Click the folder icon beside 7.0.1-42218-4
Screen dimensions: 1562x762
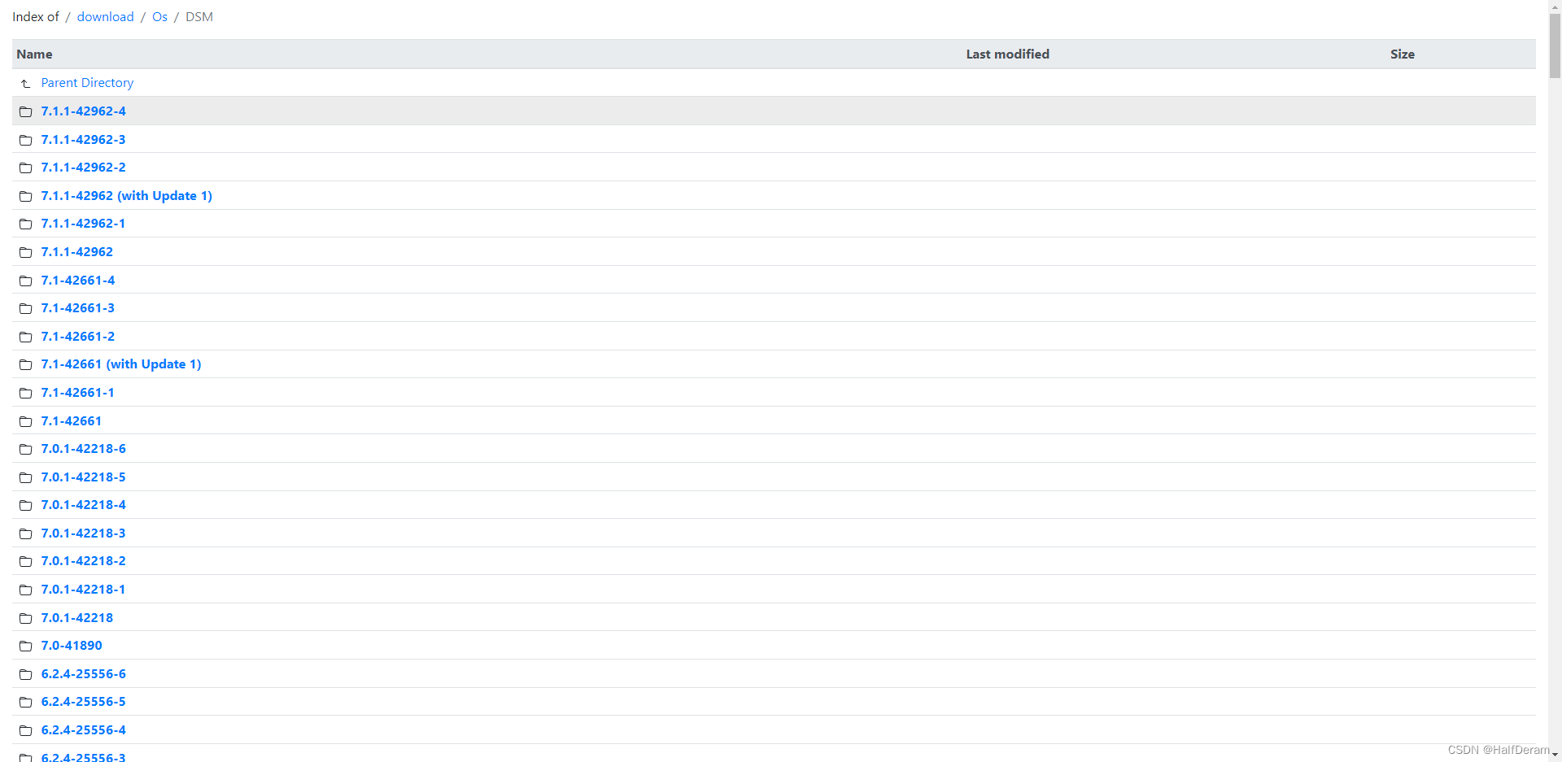click(x=25, y=505)
